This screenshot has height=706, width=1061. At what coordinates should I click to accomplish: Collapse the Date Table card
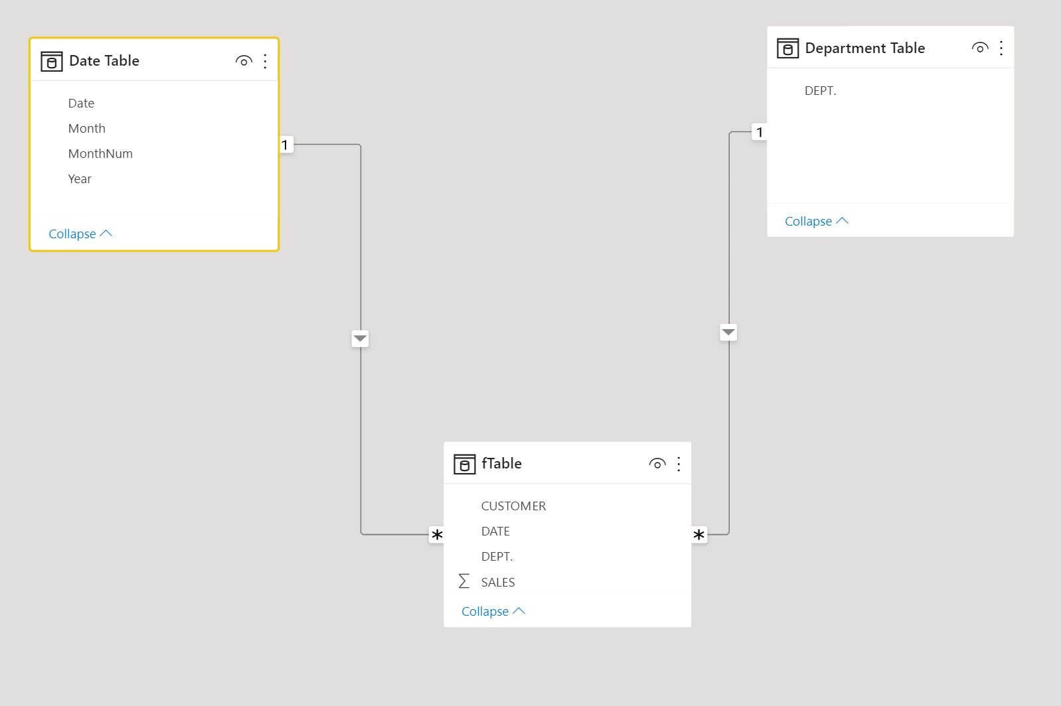(80, 234)
